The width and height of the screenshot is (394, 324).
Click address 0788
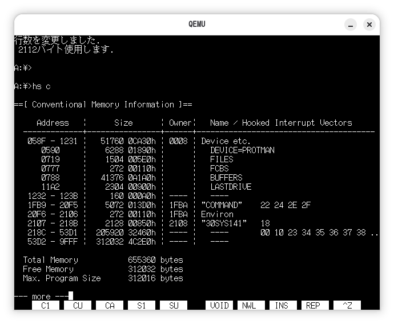(x=50, y=178)
